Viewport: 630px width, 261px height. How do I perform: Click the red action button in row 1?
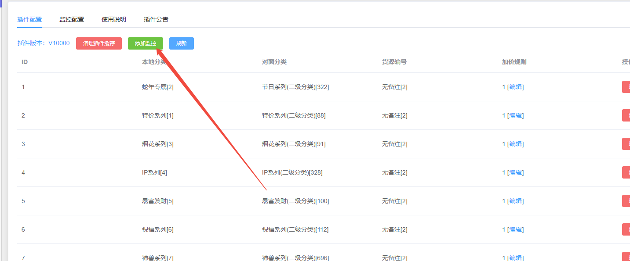coord(626,87)
